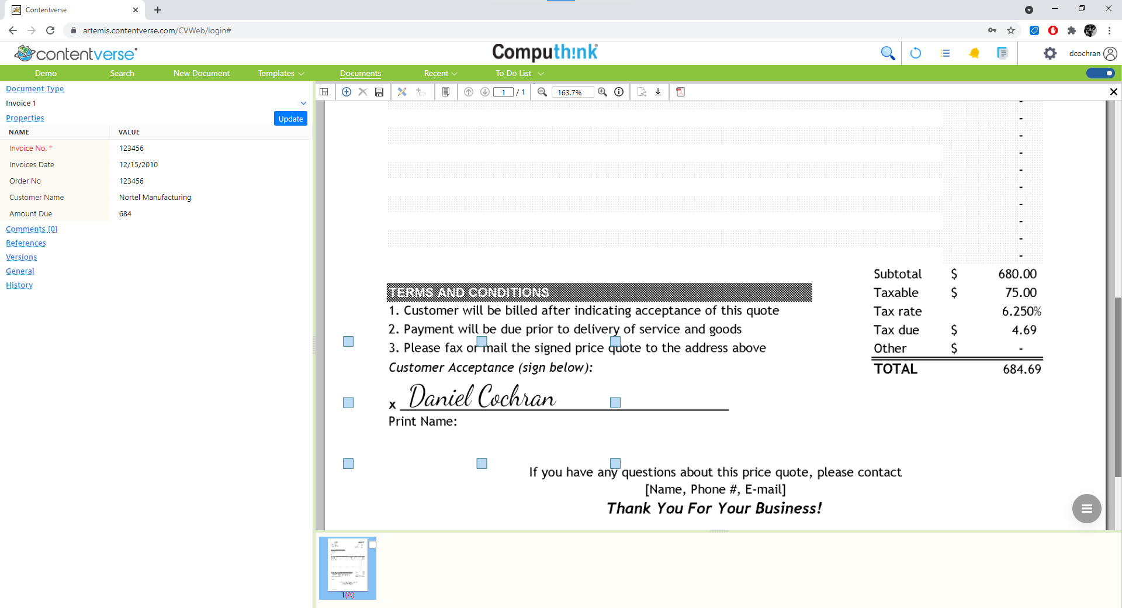Screen dimensions: 1122x608
Task: Open the Versions link
Action: pyautogui.click(x=22, y=257)
